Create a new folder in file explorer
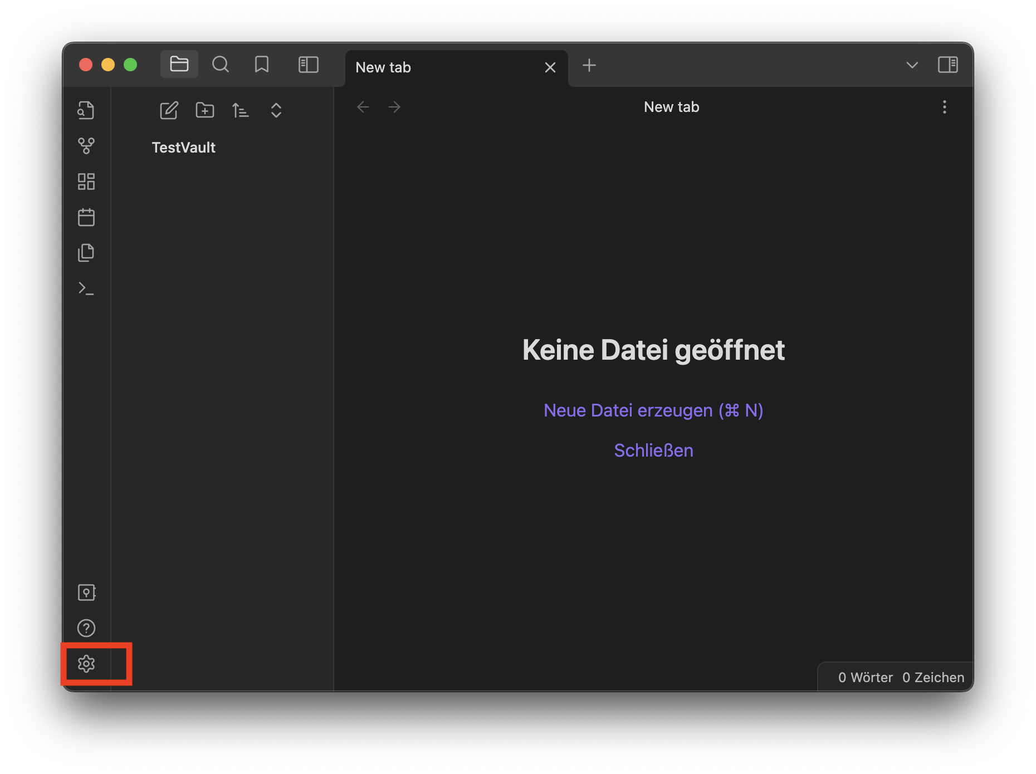Screen dimensions: 1036x774 click(x=204, y=110)
